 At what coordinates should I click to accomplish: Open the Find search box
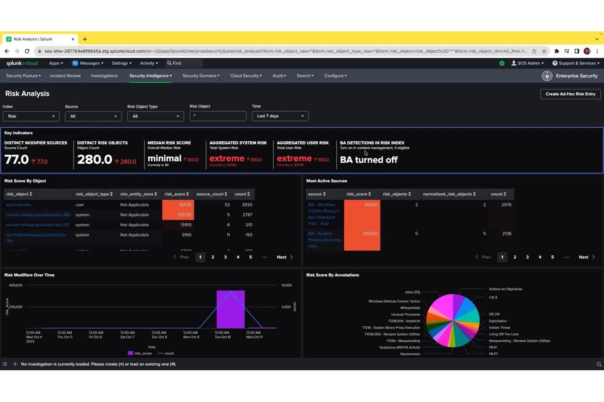coord(184,63)
